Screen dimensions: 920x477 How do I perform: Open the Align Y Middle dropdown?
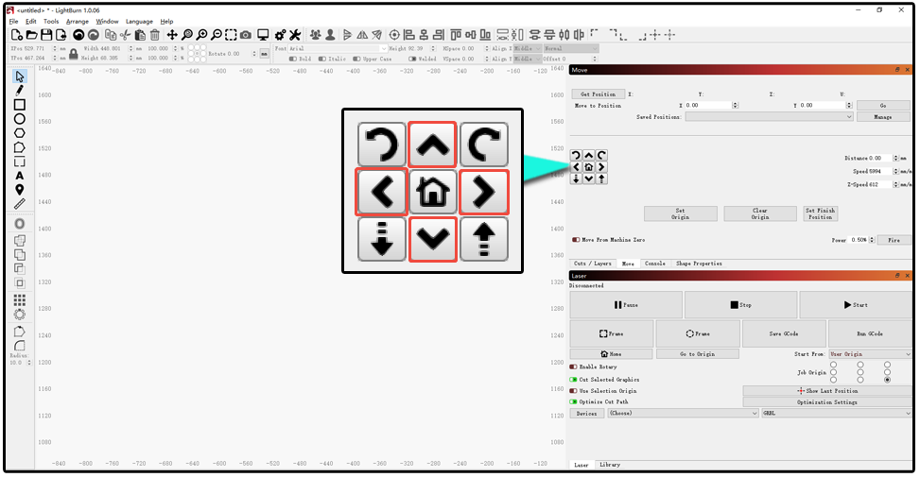(527, 59)
